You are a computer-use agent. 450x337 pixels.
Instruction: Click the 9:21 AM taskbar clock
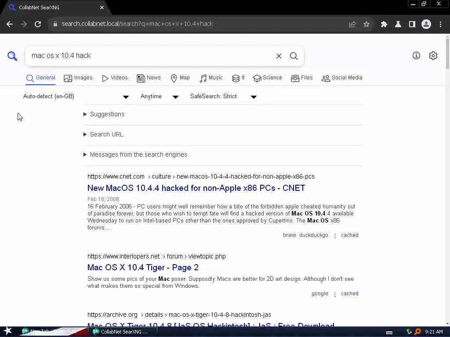[434, 332]
